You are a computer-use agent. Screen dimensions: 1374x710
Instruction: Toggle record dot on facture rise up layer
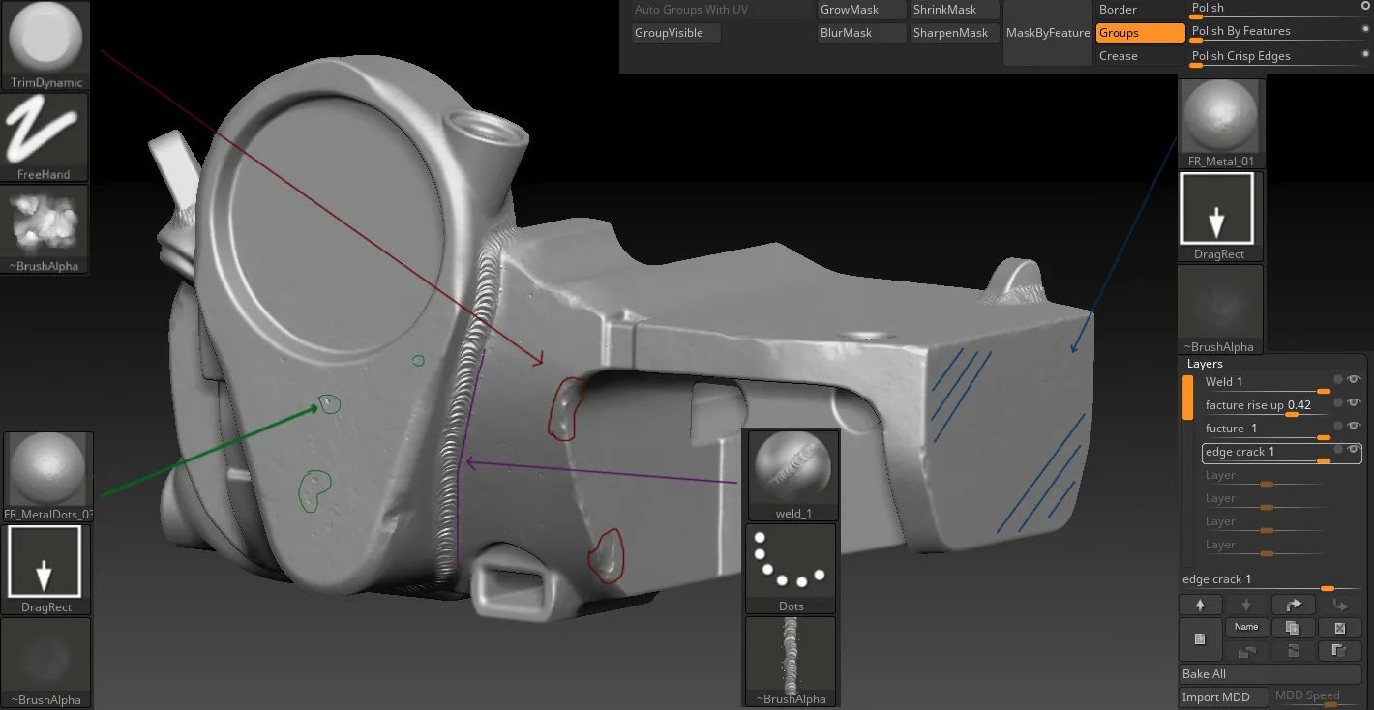(x=1338, y=402)
